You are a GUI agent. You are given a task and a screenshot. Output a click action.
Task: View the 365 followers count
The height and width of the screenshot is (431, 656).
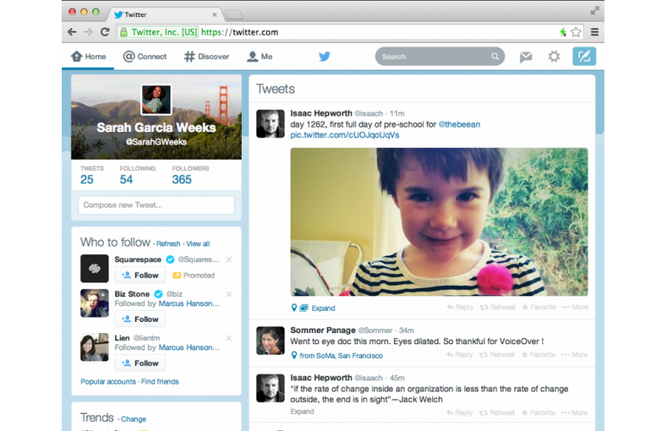tap(182, 179)
